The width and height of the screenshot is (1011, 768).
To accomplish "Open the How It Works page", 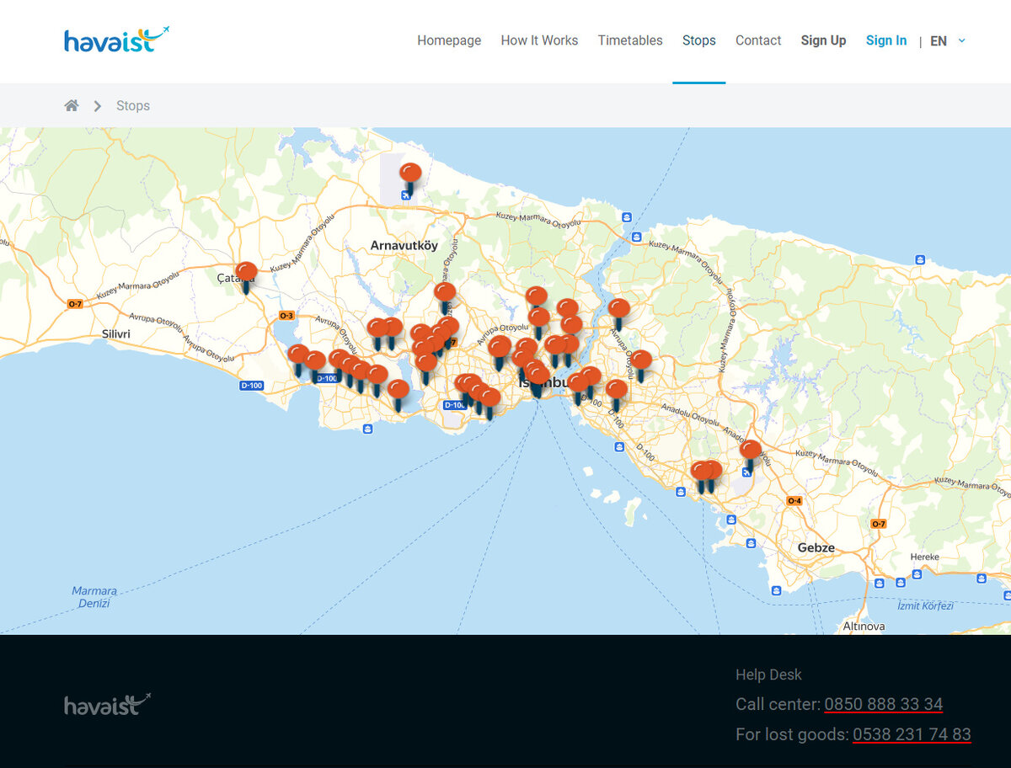I will point(539,40).
